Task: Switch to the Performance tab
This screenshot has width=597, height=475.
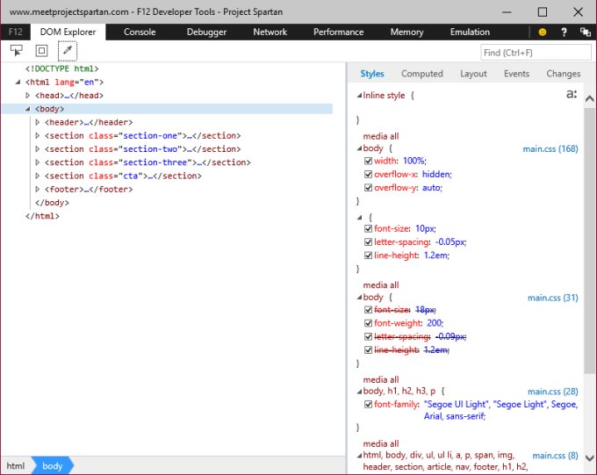Action: click(x=339, y=32)
